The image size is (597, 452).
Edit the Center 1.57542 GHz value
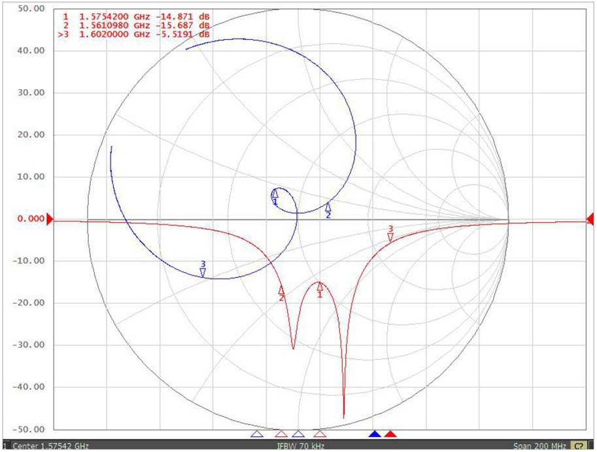[x=50, y=446]
